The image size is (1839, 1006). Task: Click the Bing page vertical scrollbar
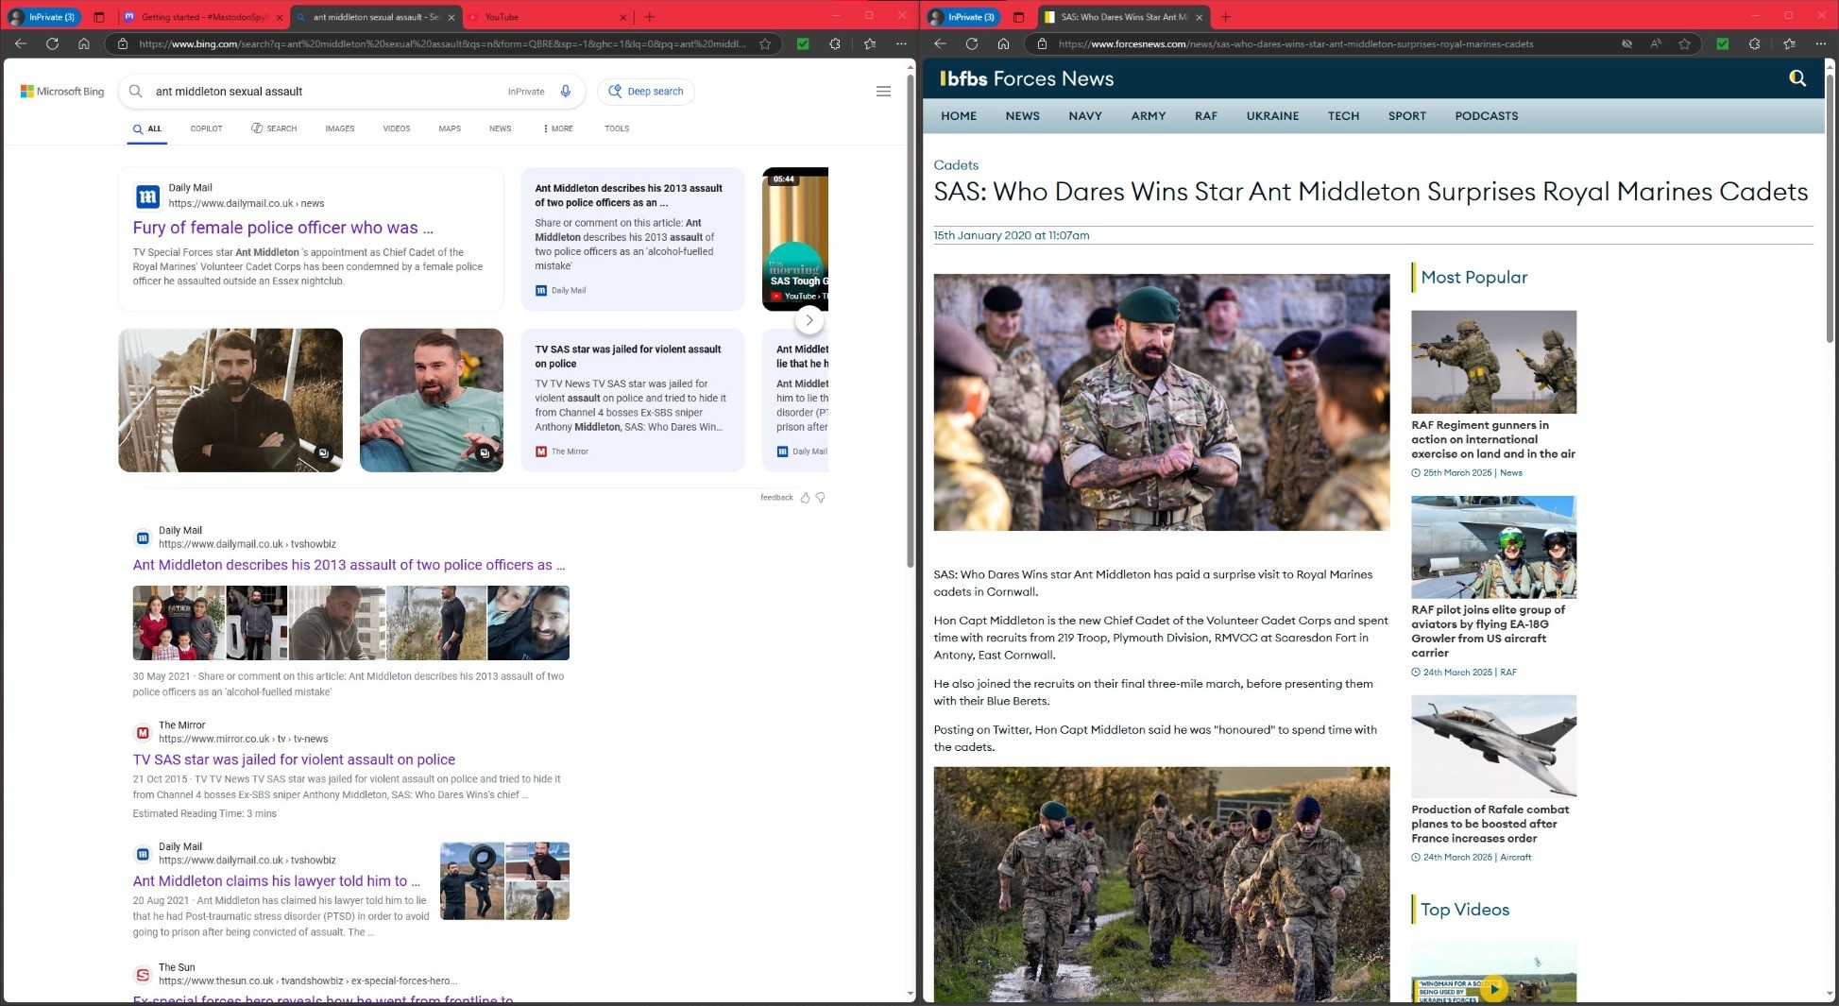tap(911, 321)
